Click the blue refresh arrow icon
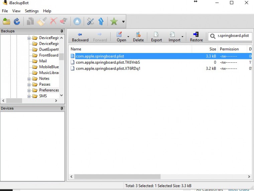 pos(17,22)
